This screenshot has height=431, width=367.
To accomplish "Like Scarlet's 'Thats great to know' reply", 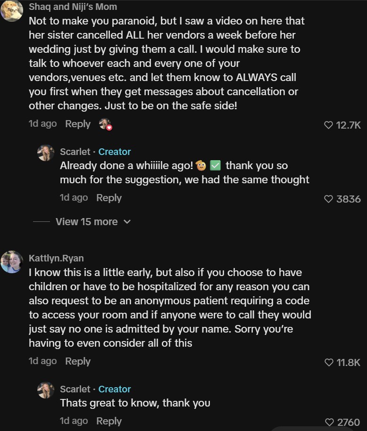I will 330,423.
